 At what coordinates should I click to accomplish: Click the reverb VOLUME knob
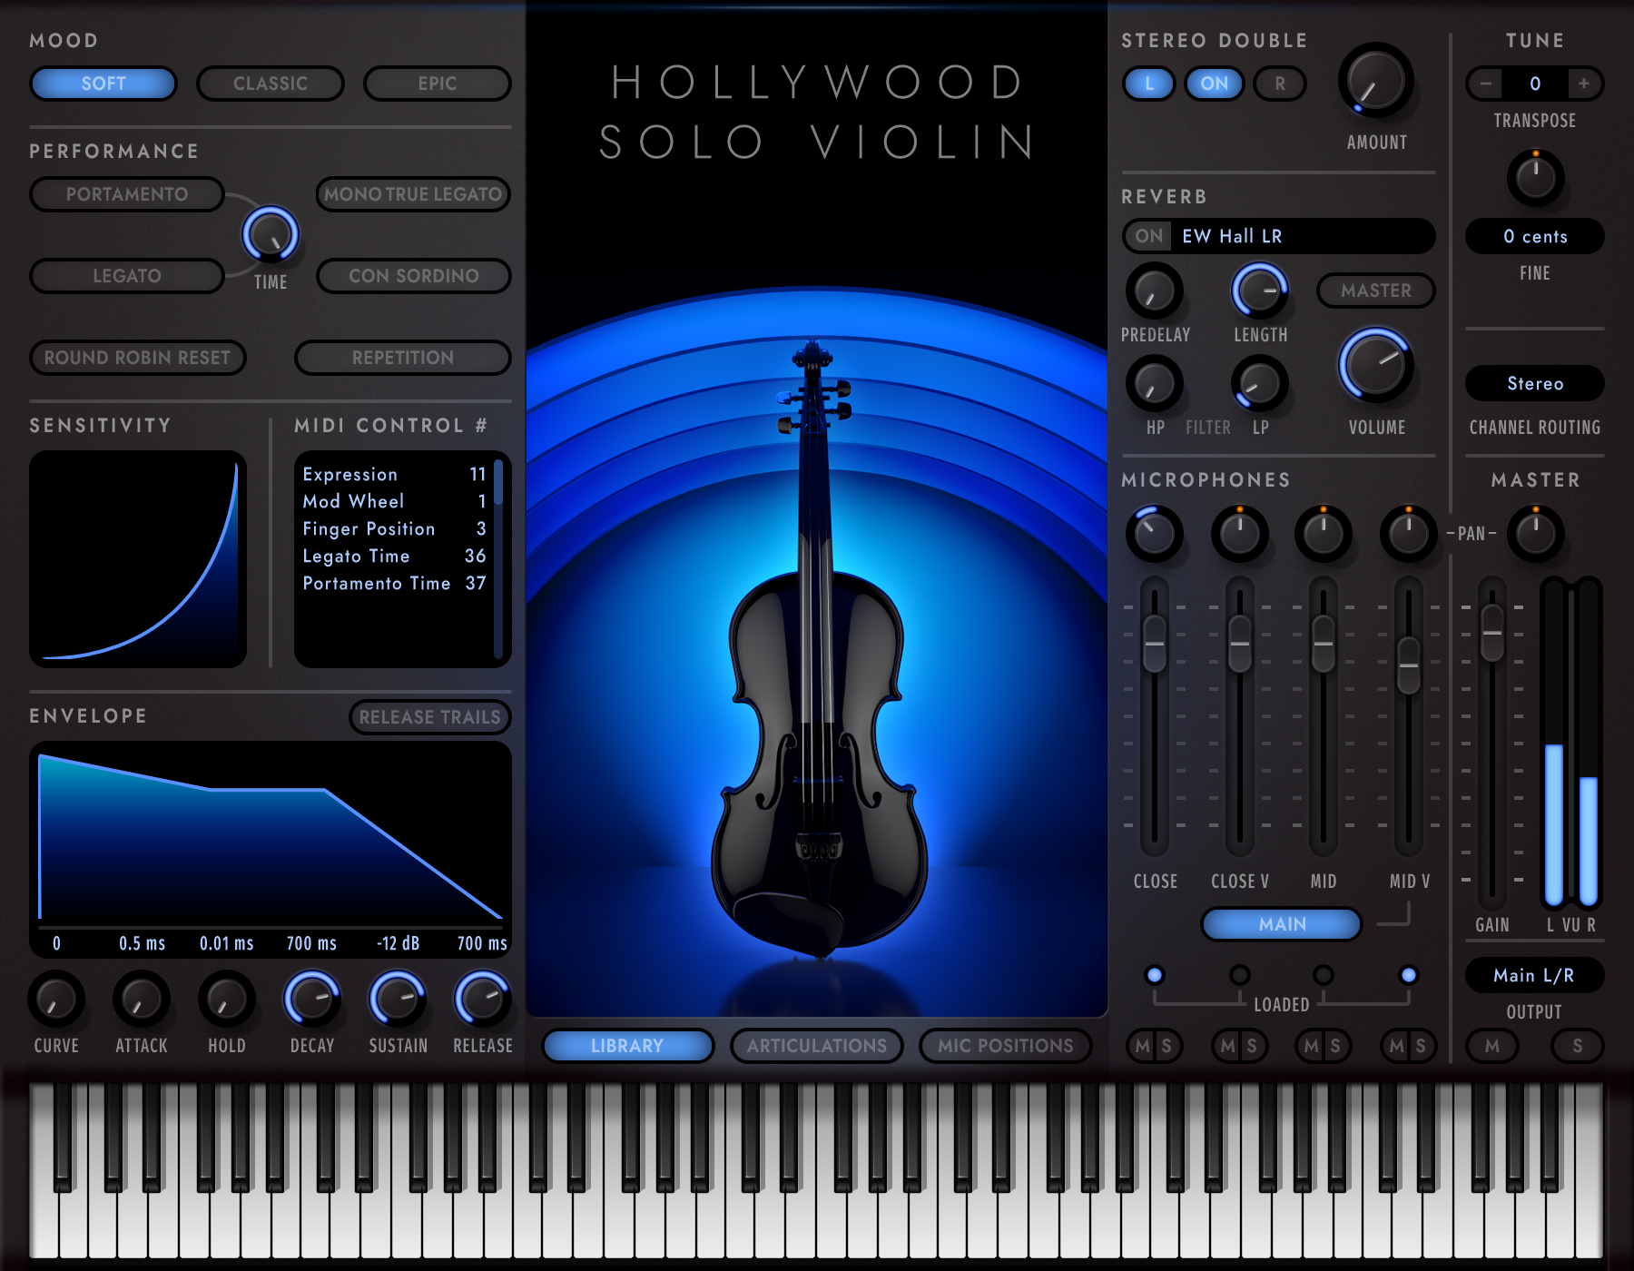[x=1376, y=366]
